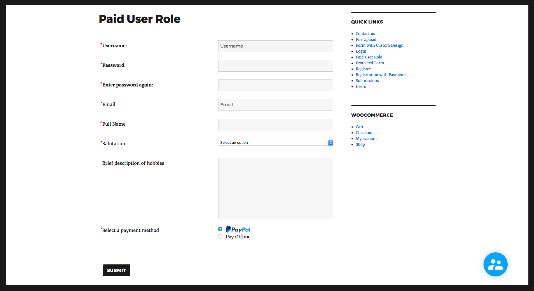Click inside the hobbies description textarea
This screenshot has width=534, height=291.
pyautogui.click(x=275, y=188)
